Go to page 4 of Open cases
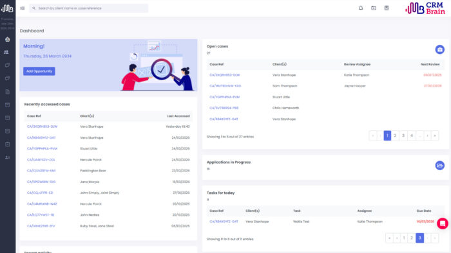451x253 pixels. click(412, 135)
